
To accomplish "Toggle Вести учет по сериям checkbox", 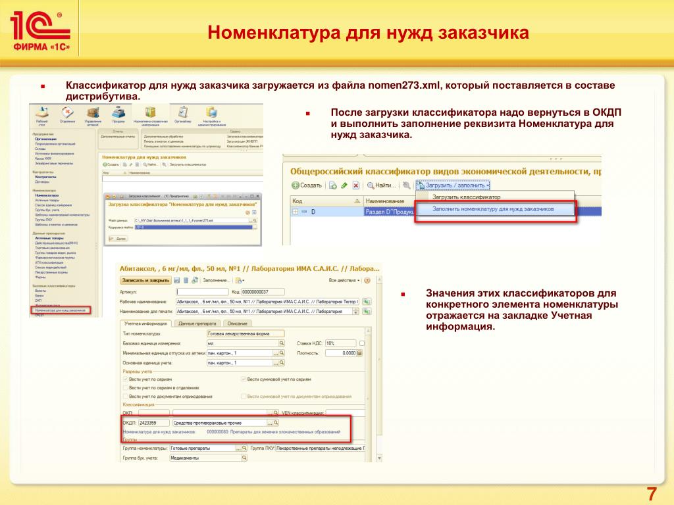I will click(x=126, y=379).
